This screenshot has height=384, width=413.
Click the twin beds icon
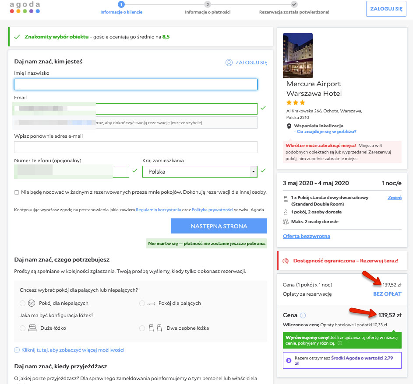pos(155,328)
